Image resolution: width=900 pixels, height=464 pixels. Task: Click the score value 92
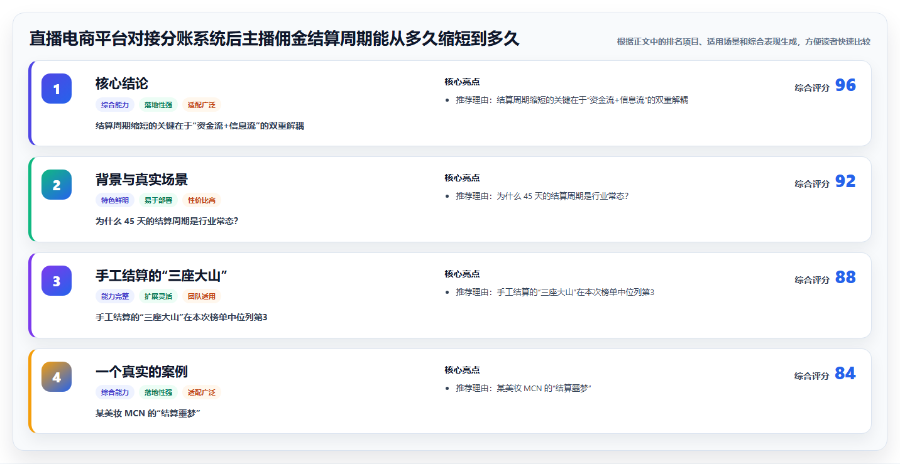pos(845,181)
